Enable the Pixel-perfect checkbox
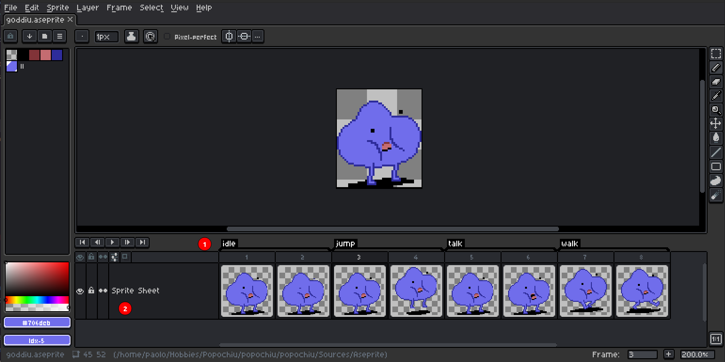The image size is (725, 362). [167, 36]
